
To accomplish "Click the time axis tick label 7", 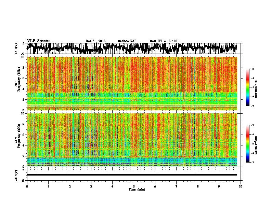I will click(177, 186).
